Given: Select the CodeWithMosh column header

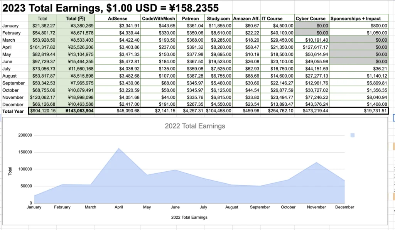Looking at the screenshot, I should [157, 18].
